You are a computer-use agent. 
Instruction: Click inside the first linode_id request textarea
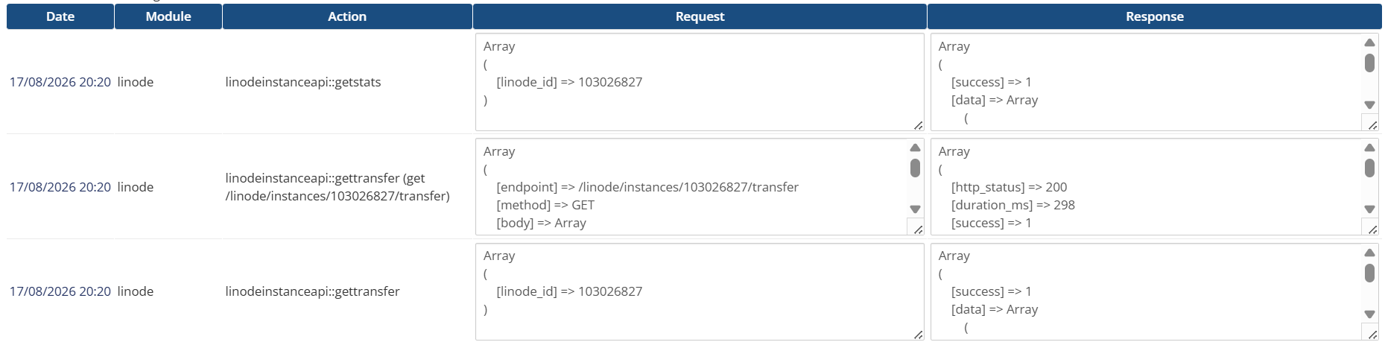[x=693, y=82]
